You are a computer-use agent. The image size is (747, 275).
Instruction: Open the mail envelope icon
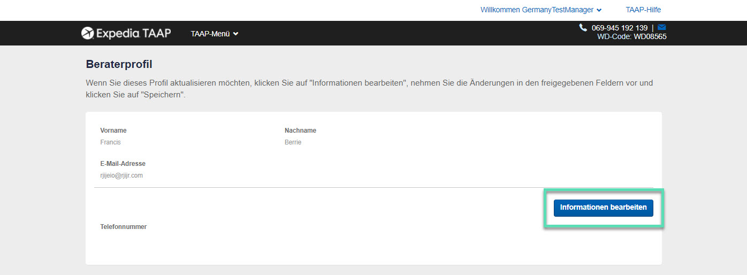[662, 27]
